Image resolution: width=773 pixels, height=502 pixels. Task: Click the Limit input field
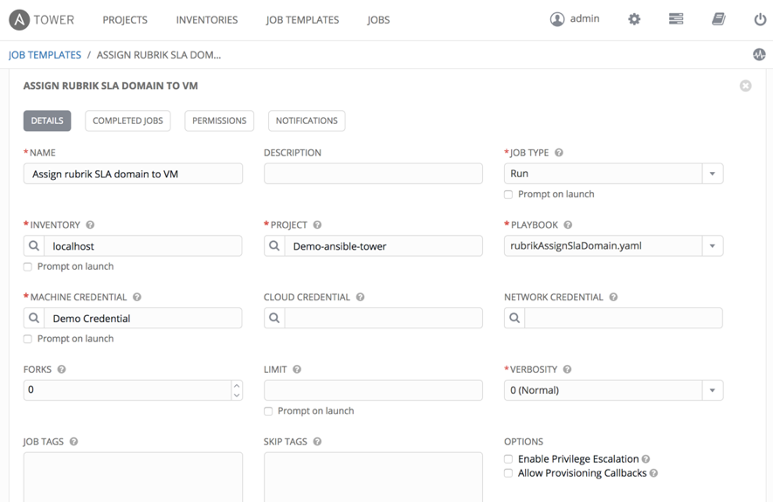[x=373, y=390]
